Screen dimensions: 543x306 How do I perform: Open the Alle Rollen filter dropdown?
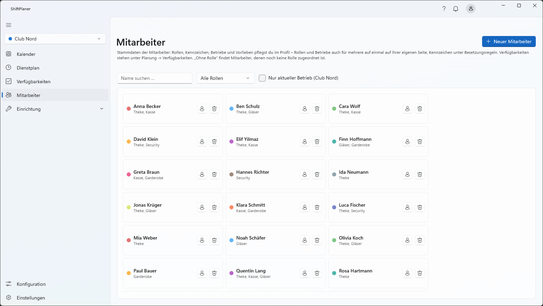225,78
